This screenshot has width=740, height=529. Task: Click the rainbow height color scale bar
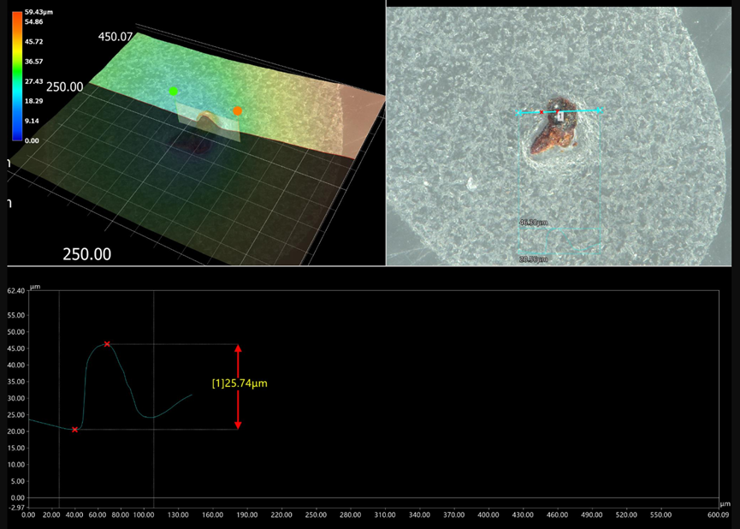point(17,76)
